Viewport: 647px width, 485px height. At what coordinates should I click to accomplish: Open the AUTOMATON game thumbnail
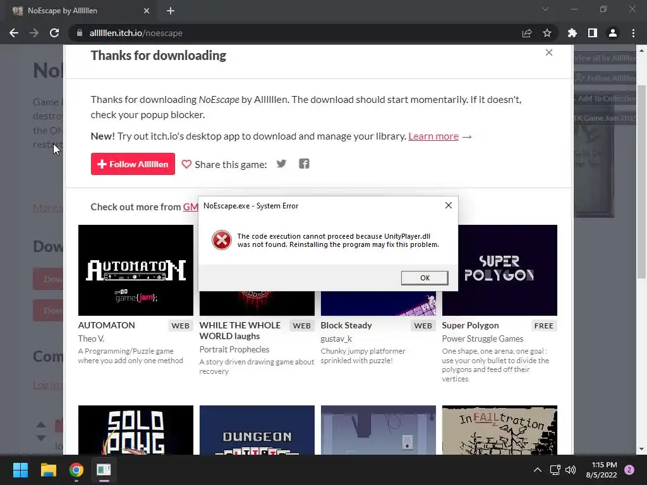pyautogui.click(x=136, y=270)
